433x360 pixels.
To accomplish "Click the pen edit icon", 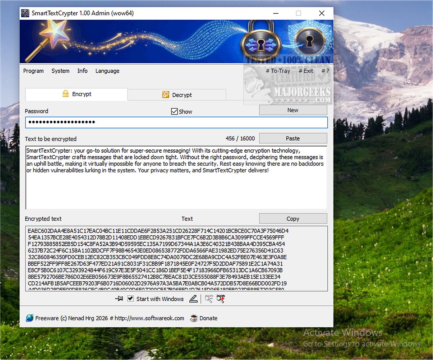I will tap(193, 299).
